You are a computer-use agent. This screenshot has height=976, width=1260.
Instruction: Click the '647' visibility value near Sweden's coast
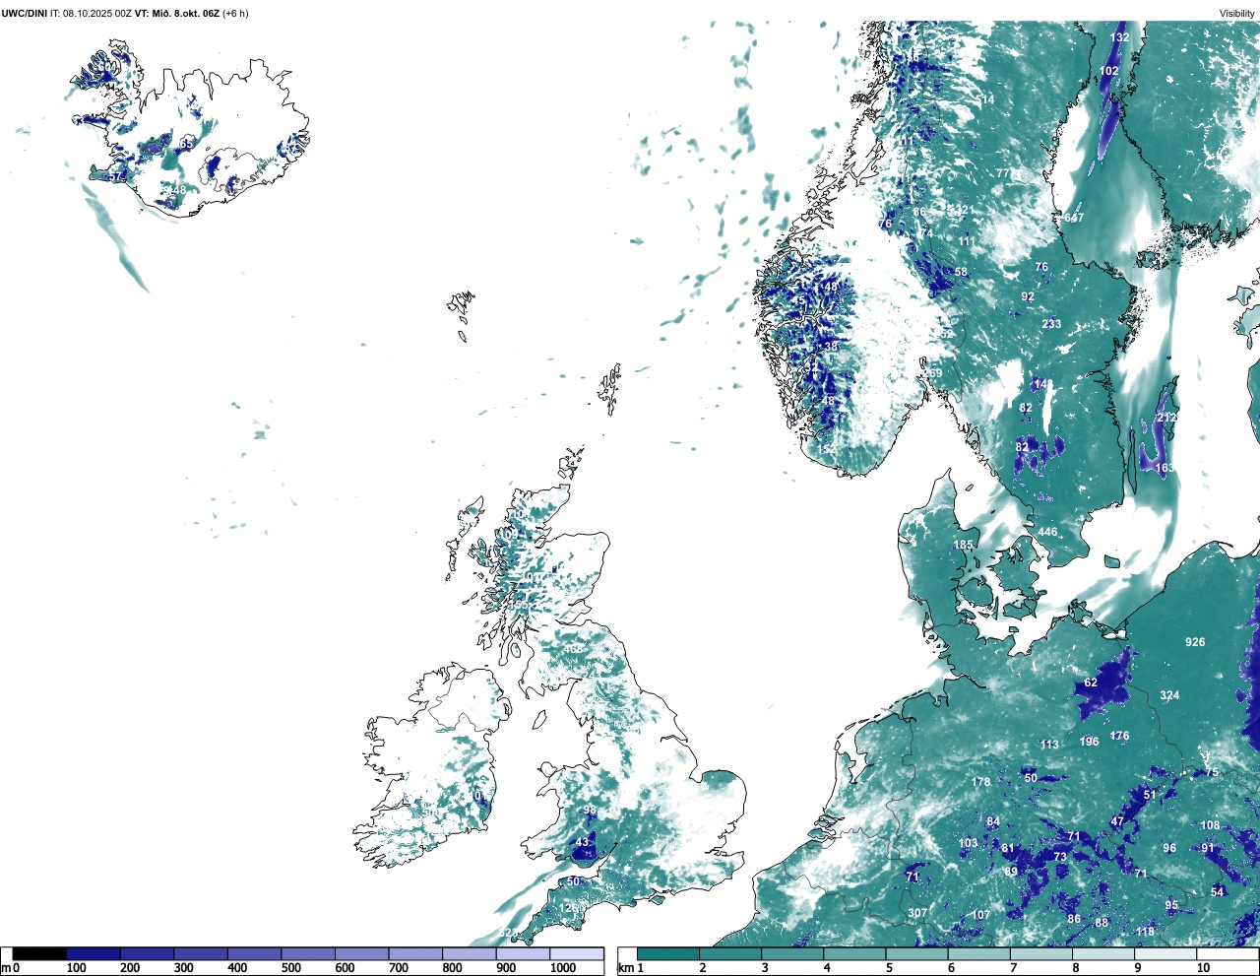click(1074, 218)
